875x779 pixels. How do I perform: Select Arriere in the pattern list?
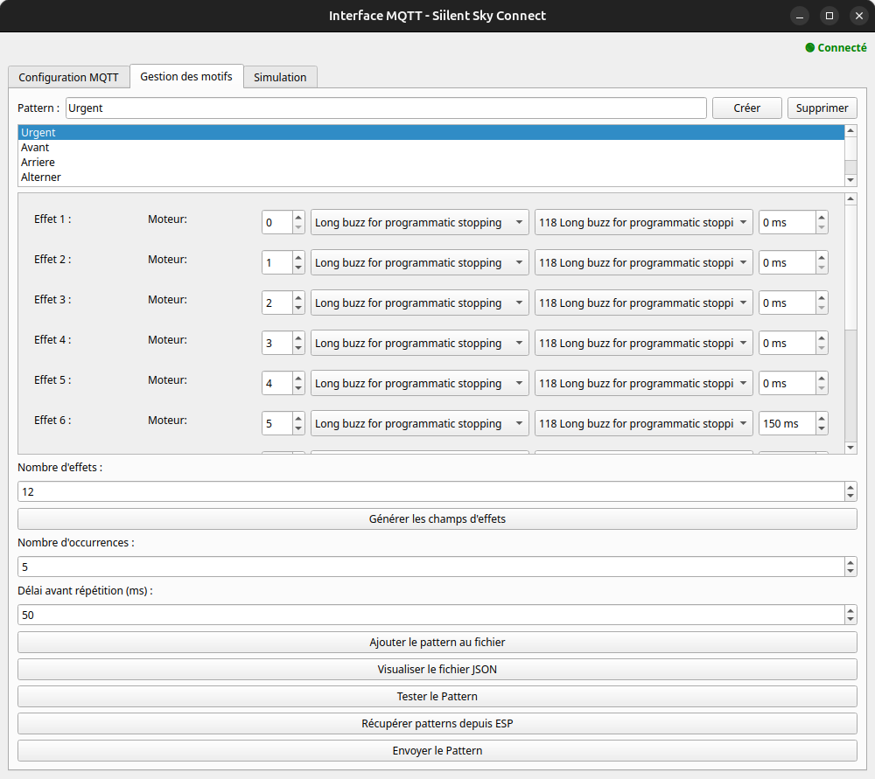[x=38, y=163]
